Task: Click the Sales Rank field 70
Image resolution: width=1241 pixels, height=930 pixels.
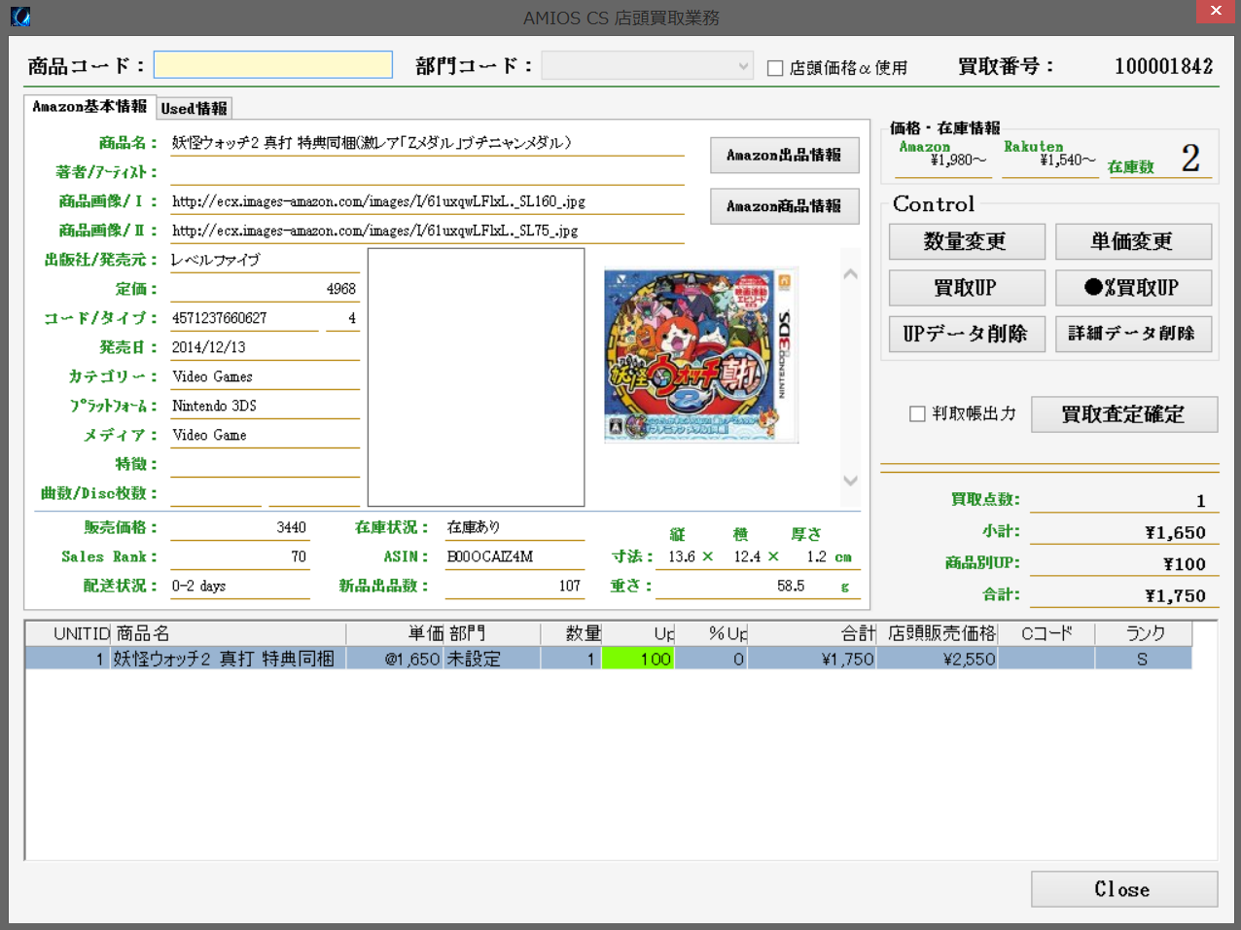Action: [239, 556]
